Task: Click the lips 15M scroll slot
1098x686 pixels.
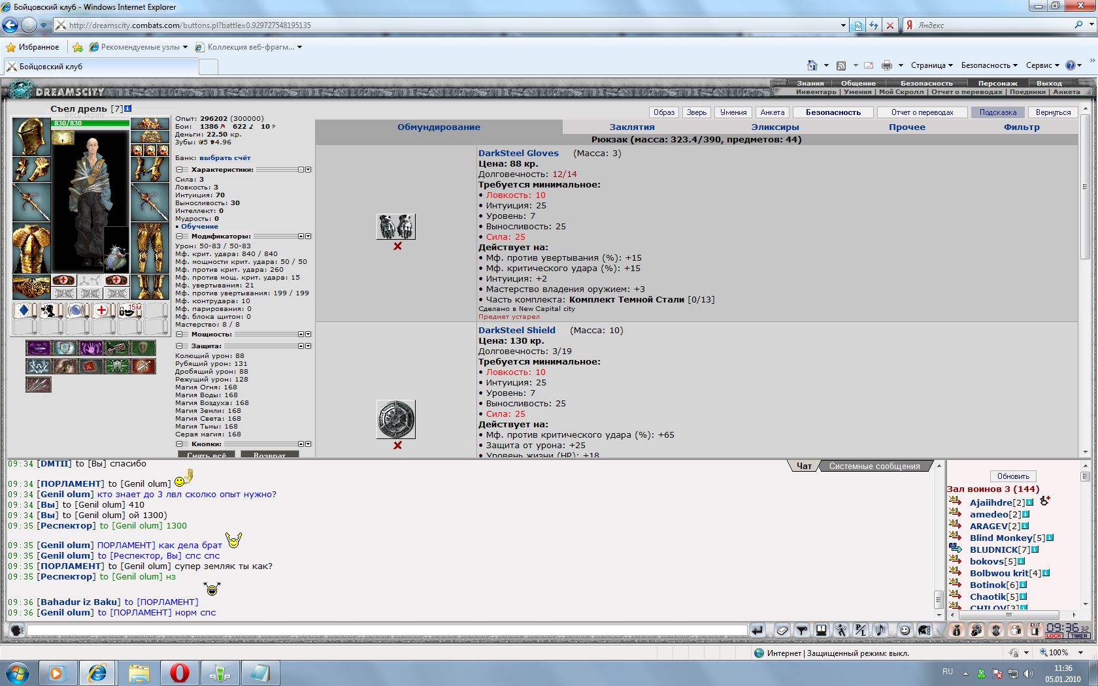Action: click(129, 310)
